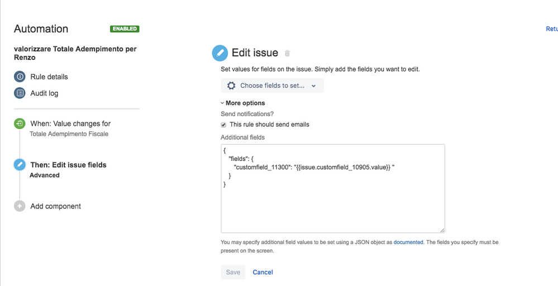Select 'When: Value changes for' trigger

tap(70, 123)
